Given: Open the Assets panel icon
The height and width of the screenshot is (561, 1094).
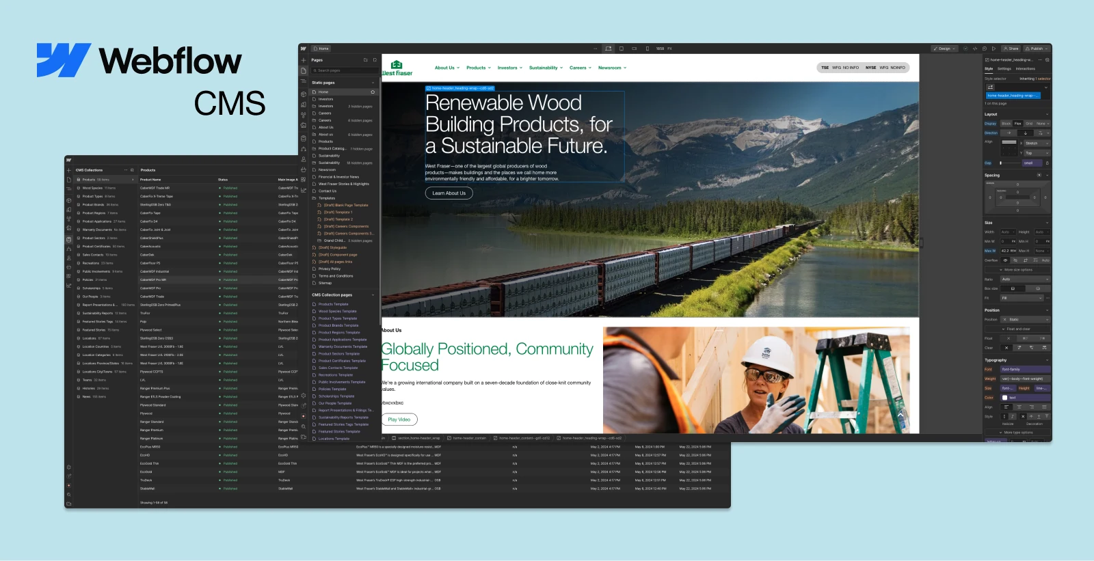Looking at the screenshot, I should point(304,125).
